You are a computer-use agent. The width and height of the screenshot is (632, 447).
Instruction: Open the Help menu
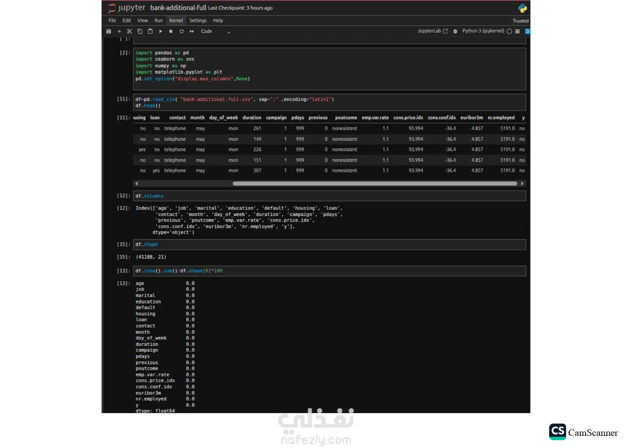pos(218,21)
